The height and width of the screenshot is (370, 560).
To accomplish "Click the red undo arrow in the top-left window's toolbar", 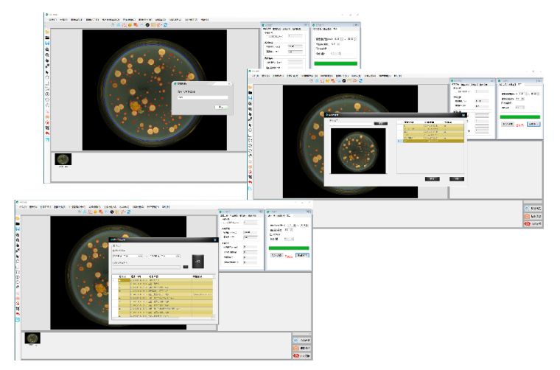I will tap(48, 132).
